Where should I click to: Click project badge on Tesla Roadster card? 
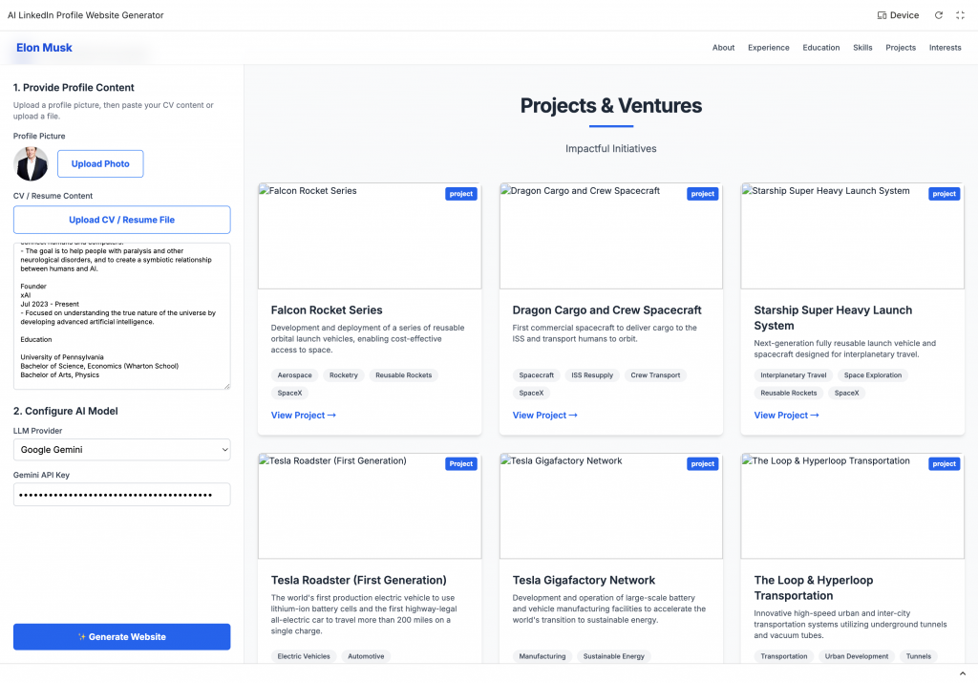pyautogui.click(x=461, y=464)
